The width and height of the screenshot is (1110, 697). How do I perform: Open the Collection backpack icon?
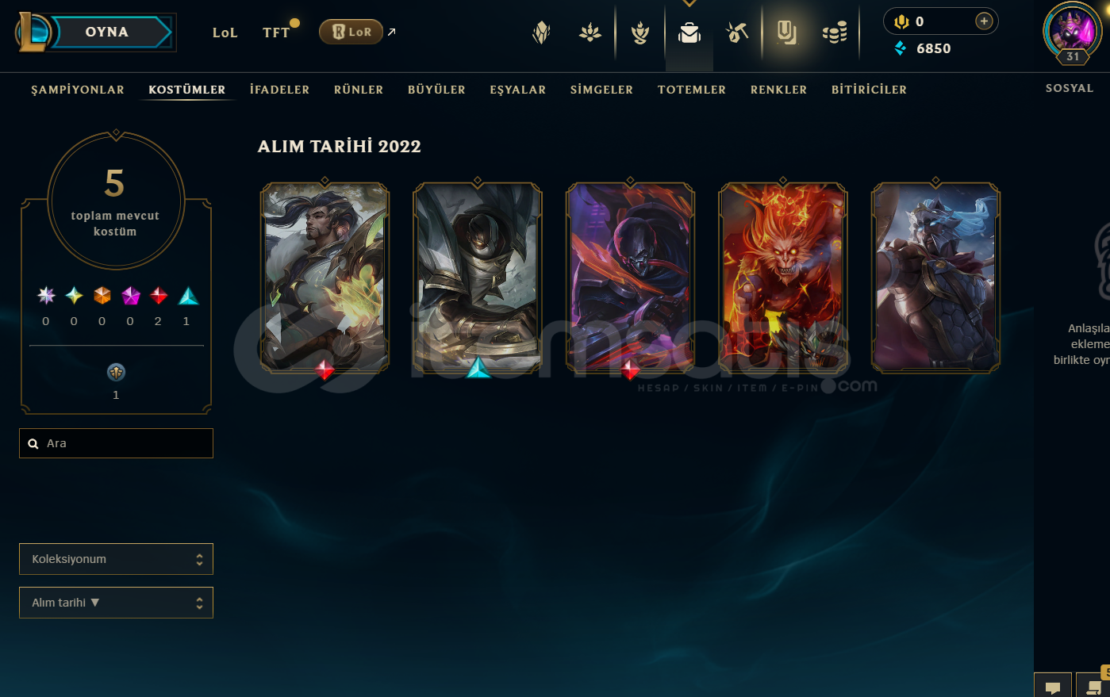tap(689, 33)
